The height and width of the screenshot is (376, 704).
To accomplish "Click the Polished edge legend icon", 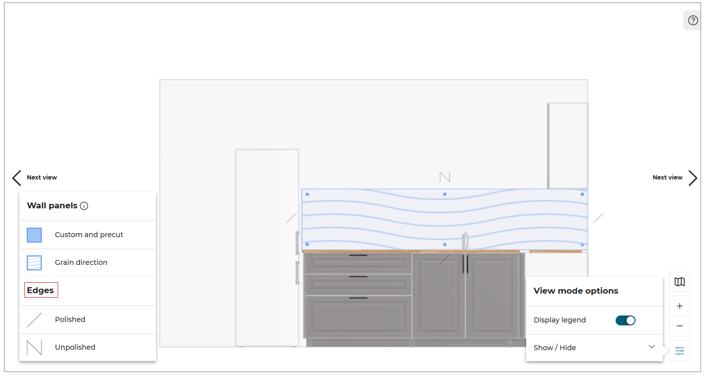I will click(34, 320).
